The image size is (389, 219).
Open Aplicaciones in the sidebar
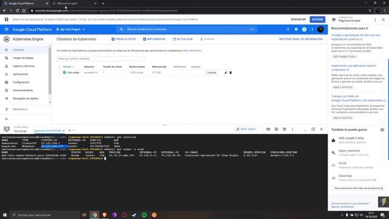click(20, 74)
